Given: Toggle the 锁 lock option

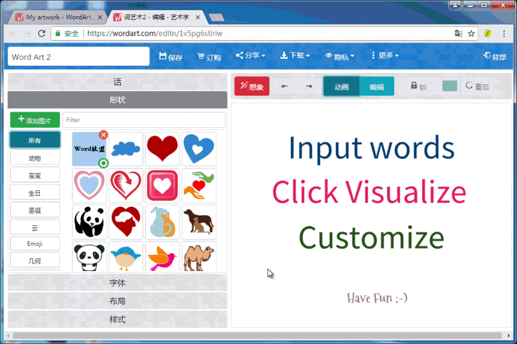Looking at the screenshot, I should click(x=418, y=86).
